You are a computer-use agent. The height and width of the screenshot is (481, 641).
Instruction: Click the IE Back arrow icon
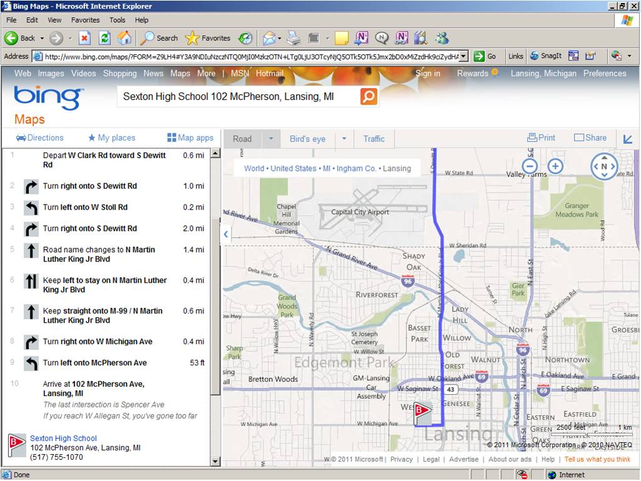click(x=11, y=38)
